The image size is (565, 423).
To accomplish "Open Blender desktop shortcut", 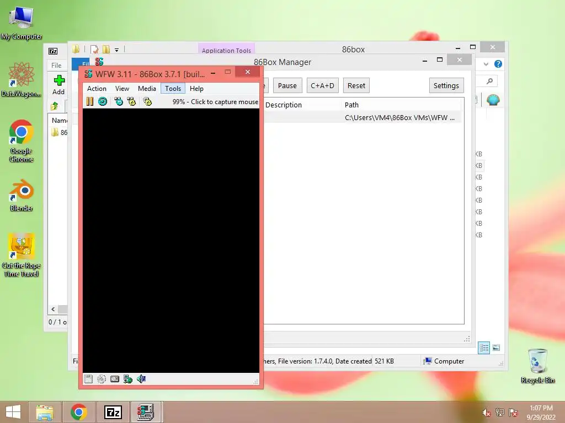I will [22, 196].
